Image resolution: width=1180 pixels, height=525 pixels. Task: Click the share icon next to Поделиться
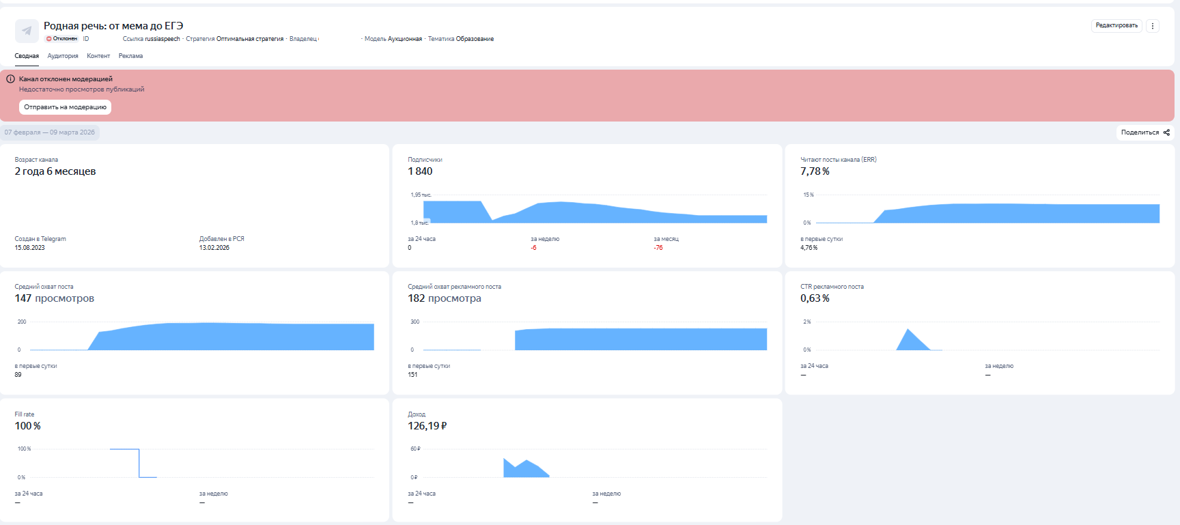pos(1166,132)
